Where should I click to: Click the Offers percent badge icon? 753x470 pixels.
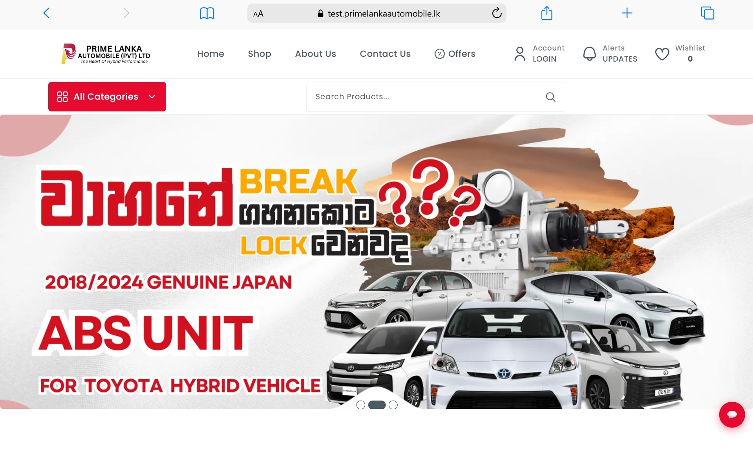click(x=440, y=54)
